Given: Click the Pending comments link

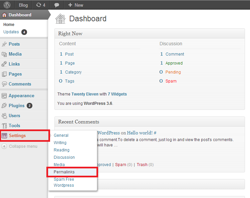Looking at the screenshot, I should point(173,72).
